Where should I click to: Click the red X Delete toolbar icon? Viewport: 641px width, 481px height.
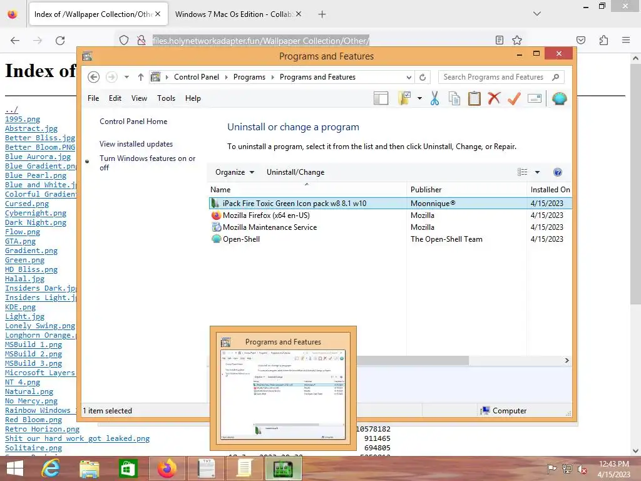[494, 98]
